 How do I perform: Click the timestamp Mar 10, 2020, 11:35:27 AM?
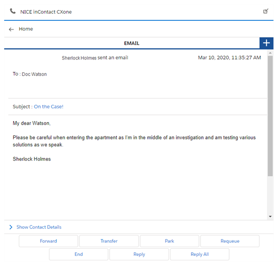tap(230, 57)
